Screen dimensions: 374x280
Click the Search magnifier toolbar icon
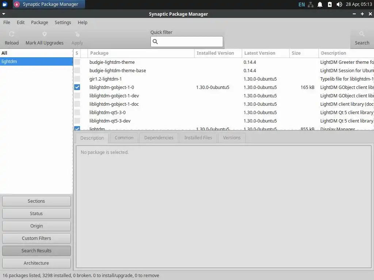pyautogui.click(x=362, y=34)
